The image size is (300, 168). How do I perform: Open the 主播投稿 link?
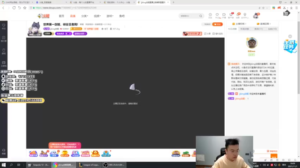tap(239, 24)
